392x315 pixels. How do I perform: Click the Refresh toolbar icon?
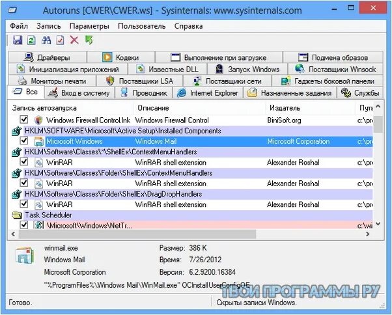31,40
